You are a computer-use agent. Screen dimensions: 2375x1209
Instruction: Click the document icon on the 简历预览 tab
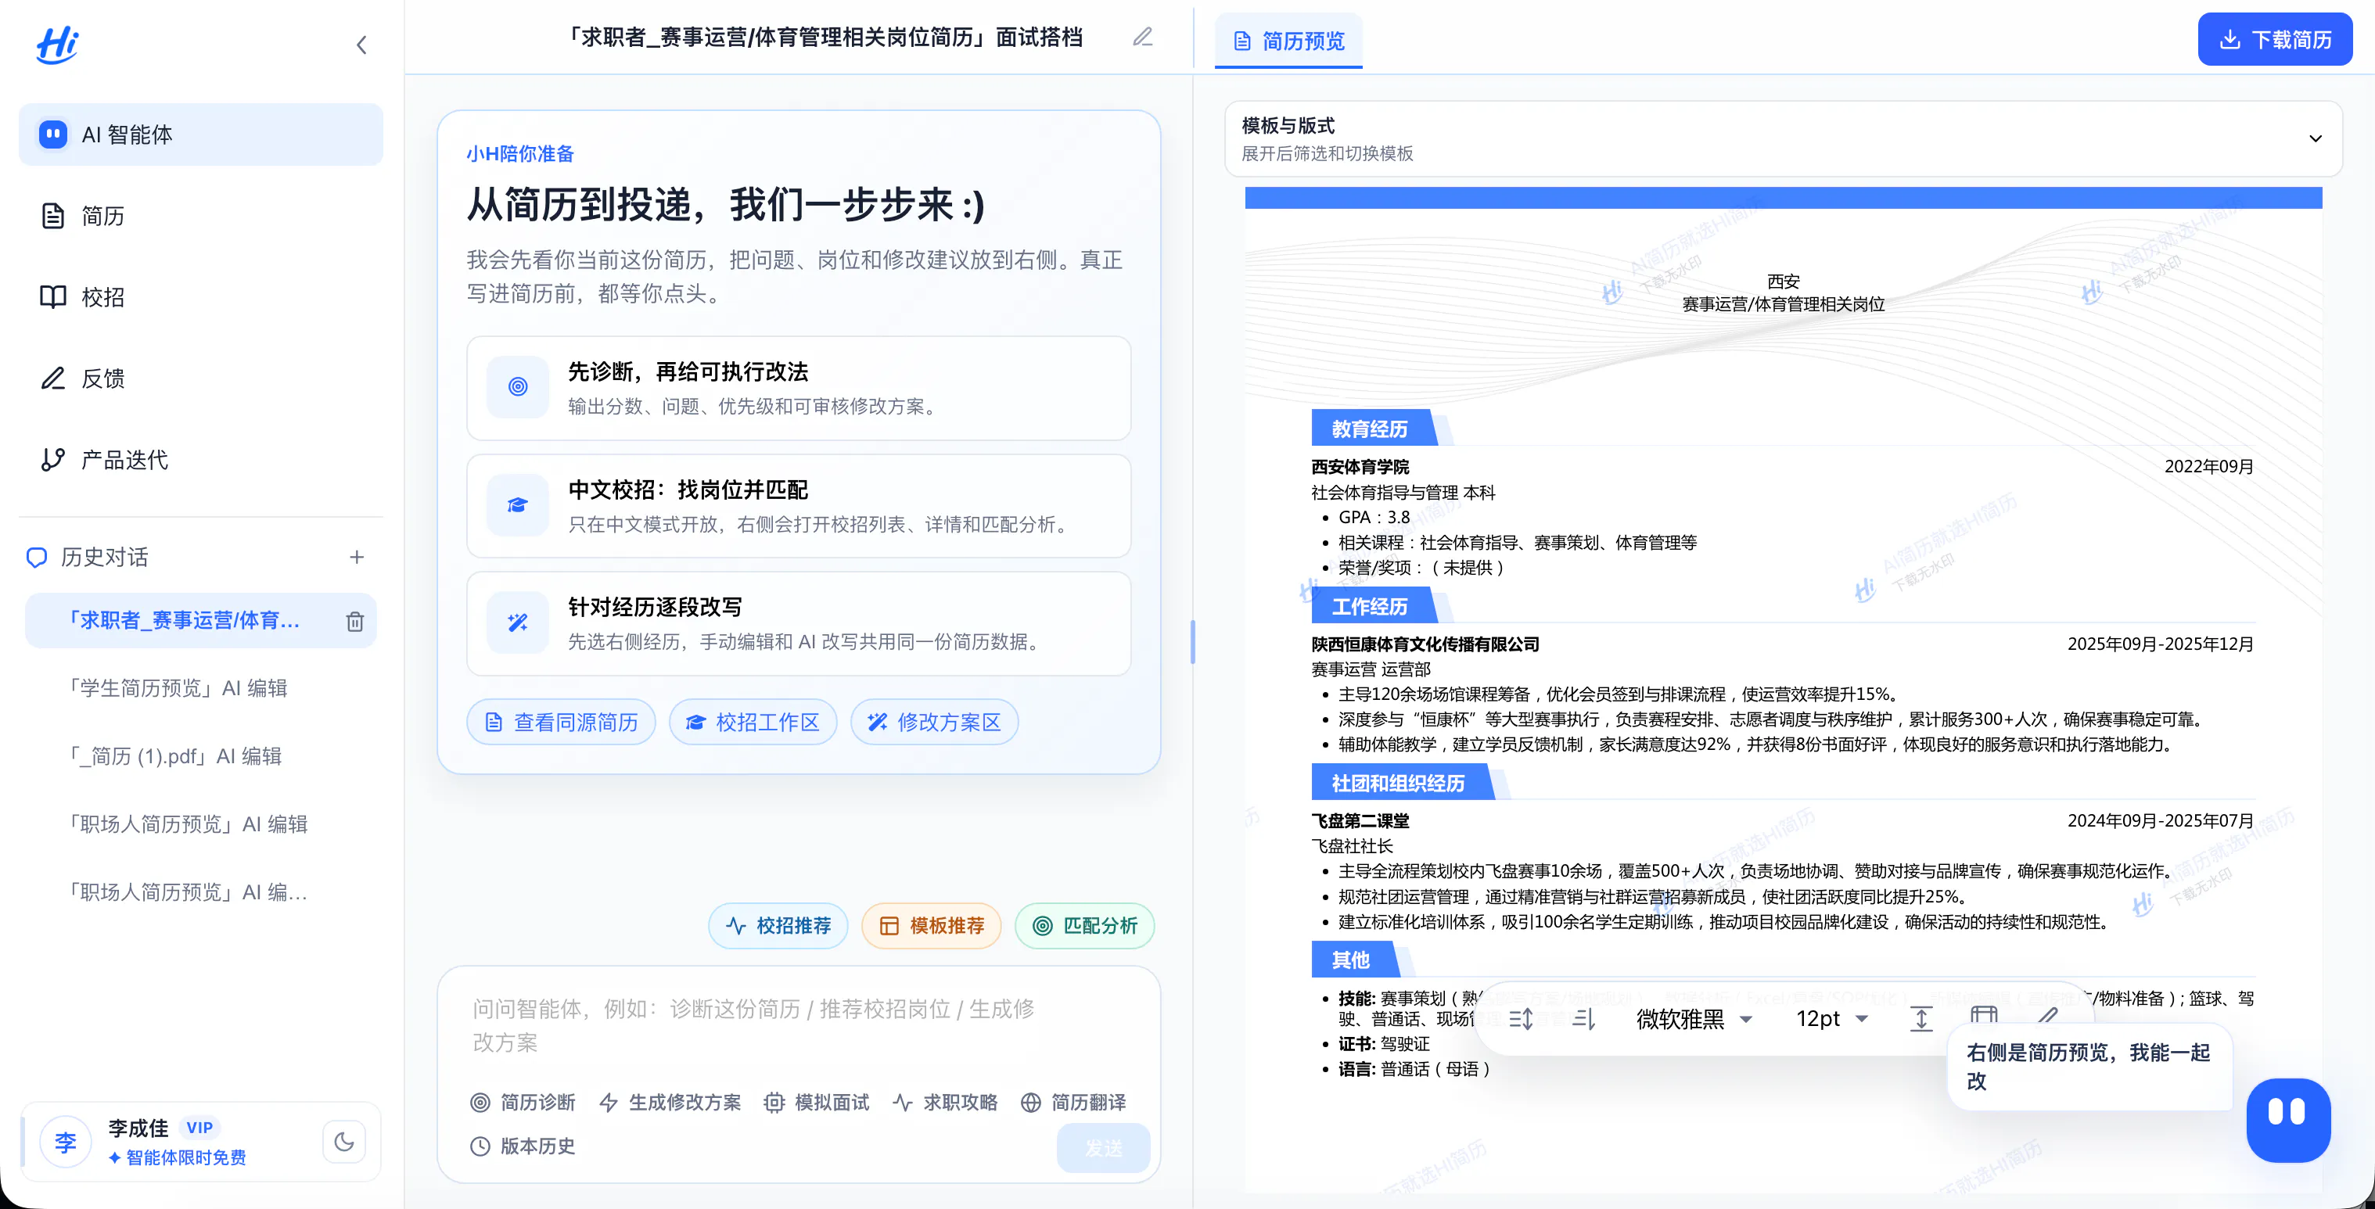(x=1243, y=41)
